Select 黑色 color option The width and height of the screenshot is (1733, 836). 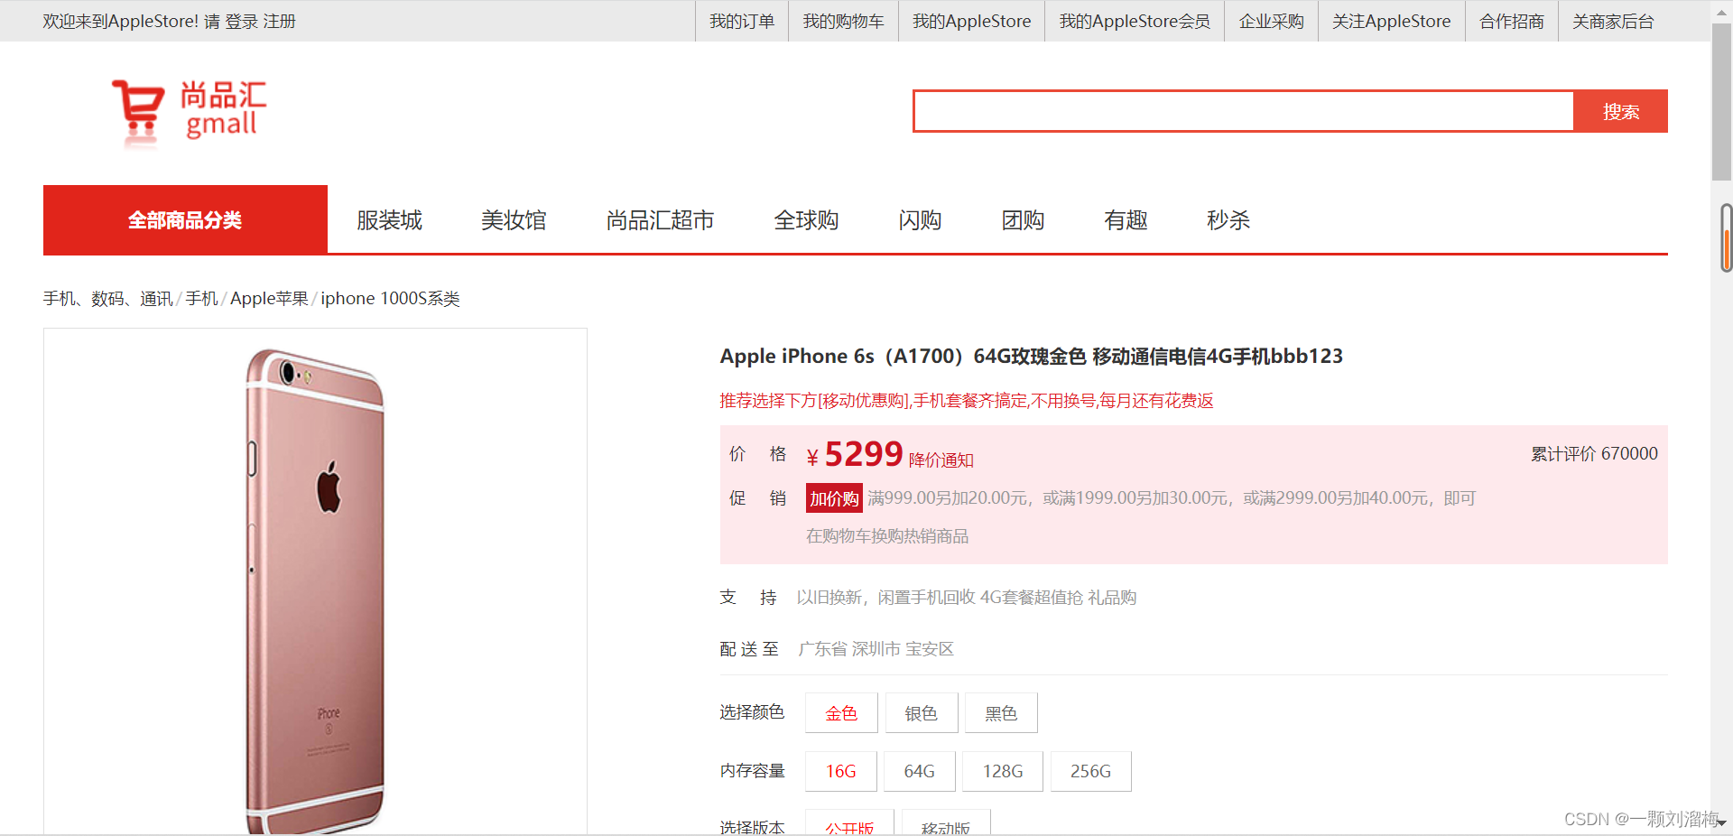coord(1001,713)
